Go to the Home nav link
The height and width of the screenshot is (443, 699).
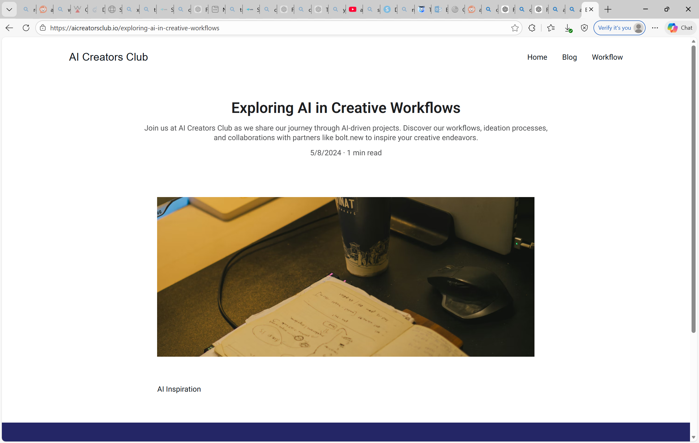[537, 57]
